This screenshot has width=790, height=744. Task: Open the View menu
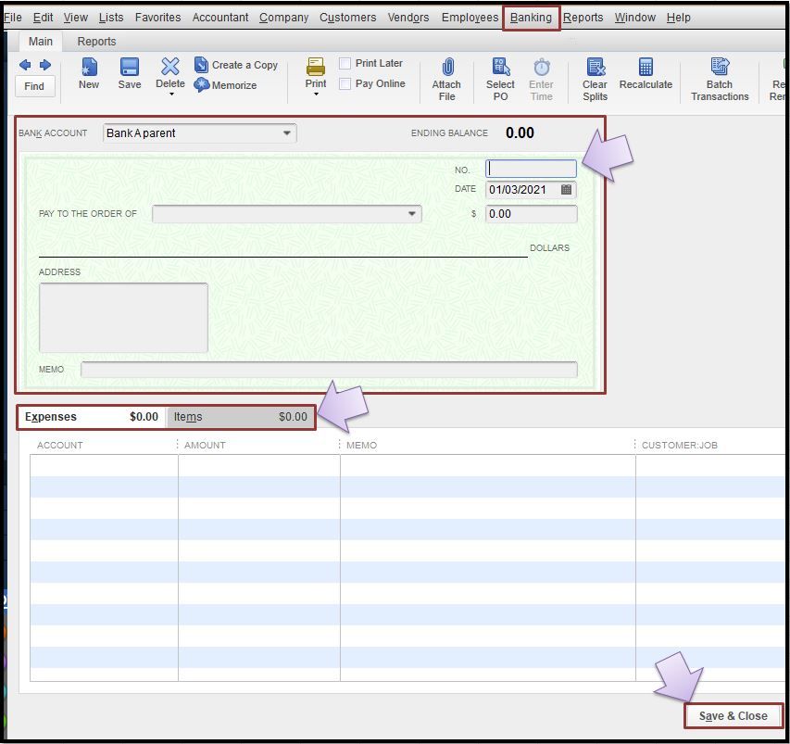pos(76,17)
